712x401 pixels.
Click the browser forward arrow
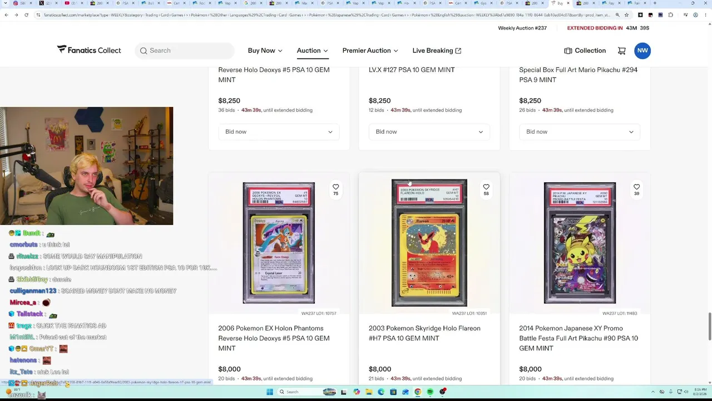(x=16, y=15)
